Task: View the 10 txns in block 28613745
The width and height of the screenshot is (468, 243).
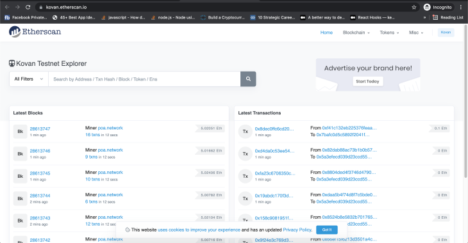Action: 92,179
